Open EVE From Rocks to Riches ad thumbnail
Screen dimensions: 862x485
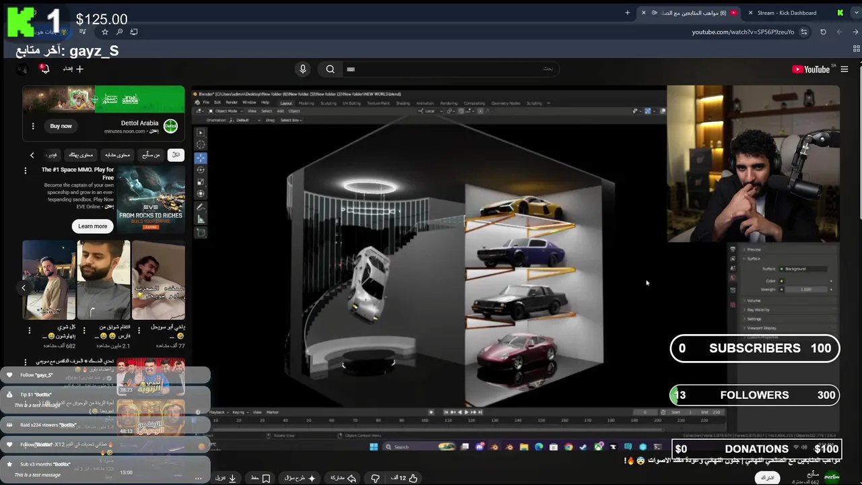pyautogui.click(x=151, y=199)
